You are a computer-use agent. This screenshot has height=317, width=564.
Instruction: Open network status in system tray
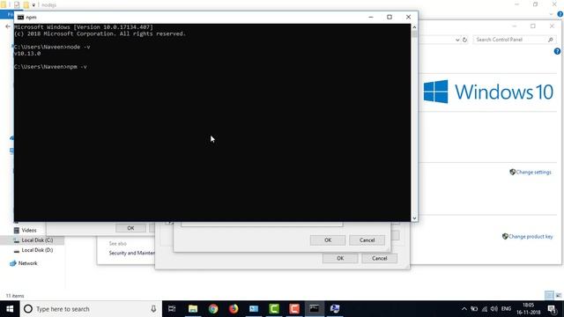coord(485,309)
